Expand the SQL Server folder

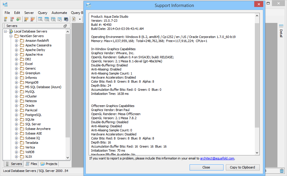(x=16, y=124)
